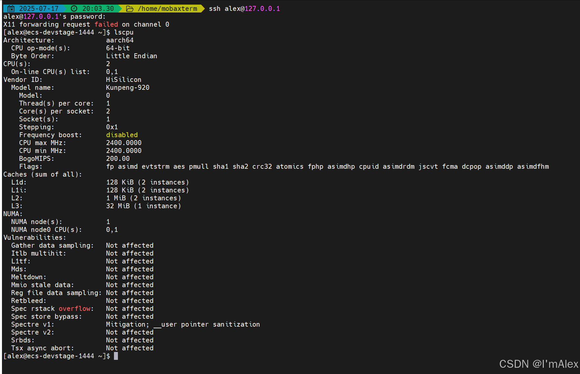Click the HiSilicon vendor ID value
Image resolution: width=580 pixels, height=374 pixels.
coord(124,80)
